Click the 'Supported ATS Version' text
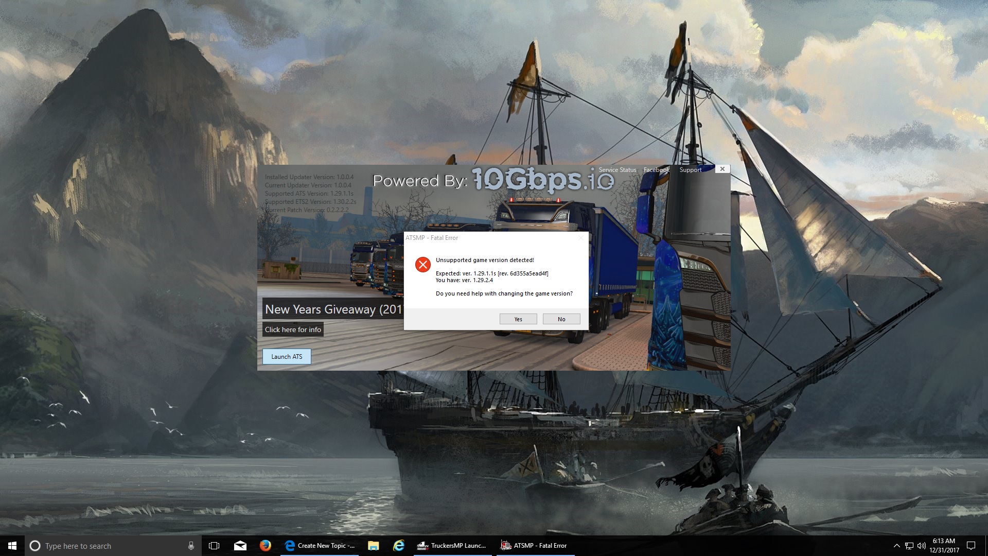Viewport: 988px width, 556px height. [x=309, y=194]
